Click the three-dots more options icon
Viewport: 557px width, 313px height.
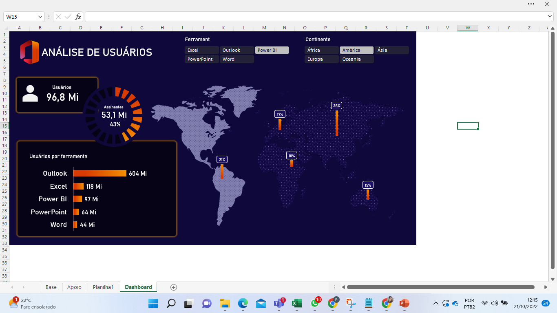coord(531,4)
